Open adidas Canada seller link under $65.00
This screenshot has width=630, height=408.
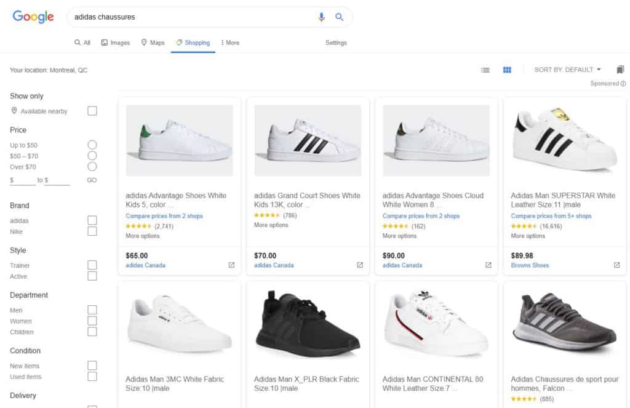[145, 265]
